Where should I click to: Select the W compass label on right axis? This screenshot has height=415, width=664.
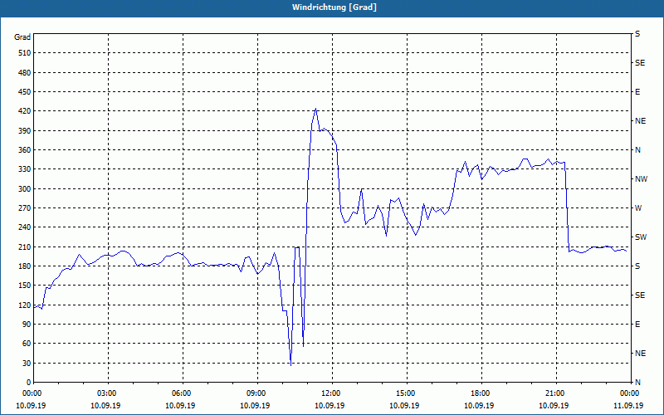point(638,208)
